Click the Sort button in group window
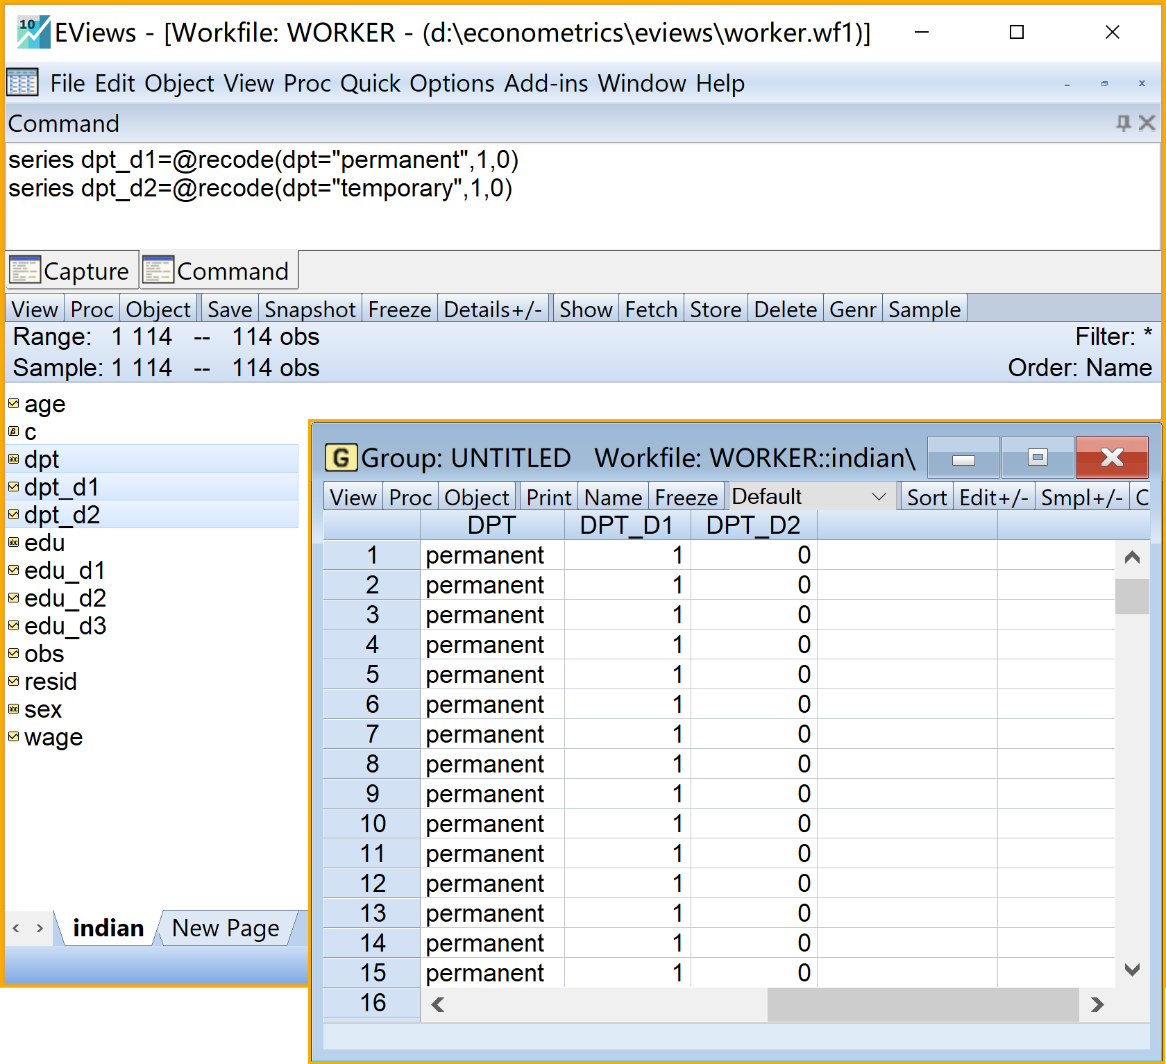Screen dimensions: 1166x1064 [x=927, y=498]
